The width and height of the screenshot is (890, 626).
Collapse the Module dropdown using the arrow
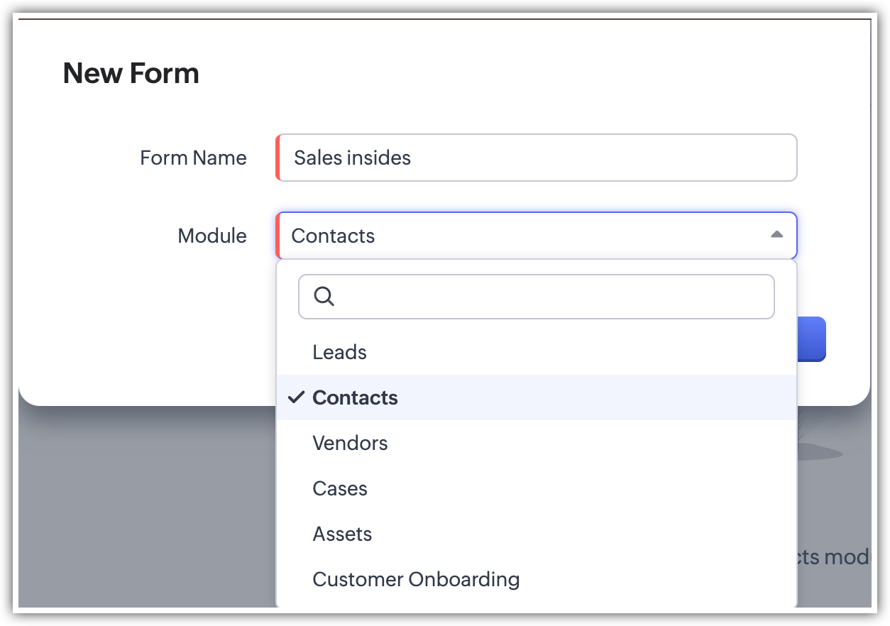(x=776, y=235)
